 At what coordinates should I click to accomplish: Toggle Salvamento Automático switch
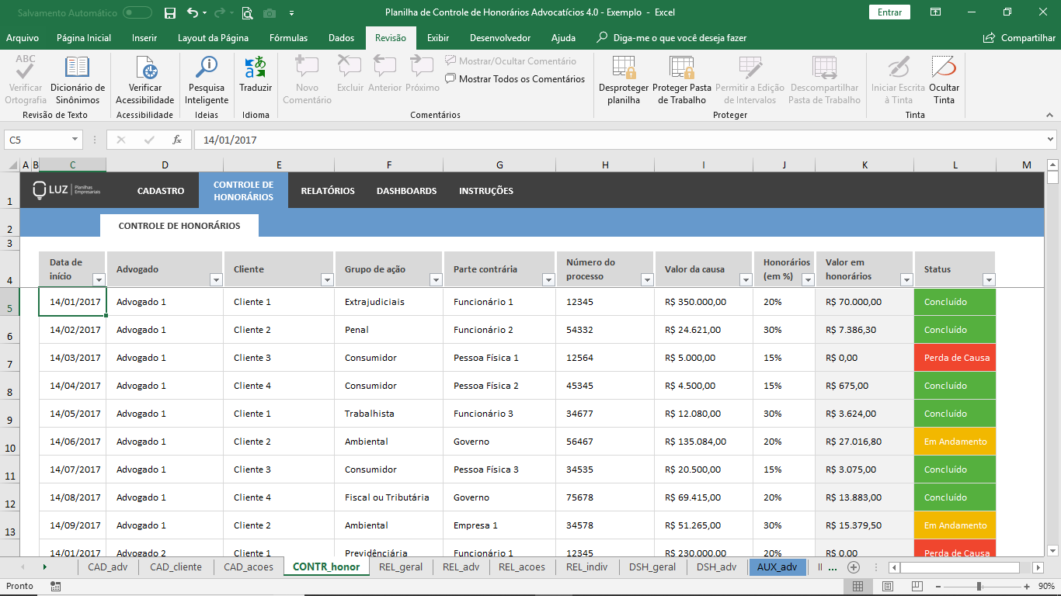click(x=137, y=12)
